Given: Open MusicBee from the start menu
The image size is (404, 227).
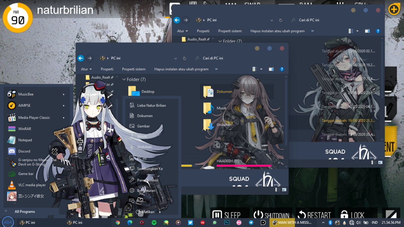Looking at the screenshot, I should coord(36,94).
